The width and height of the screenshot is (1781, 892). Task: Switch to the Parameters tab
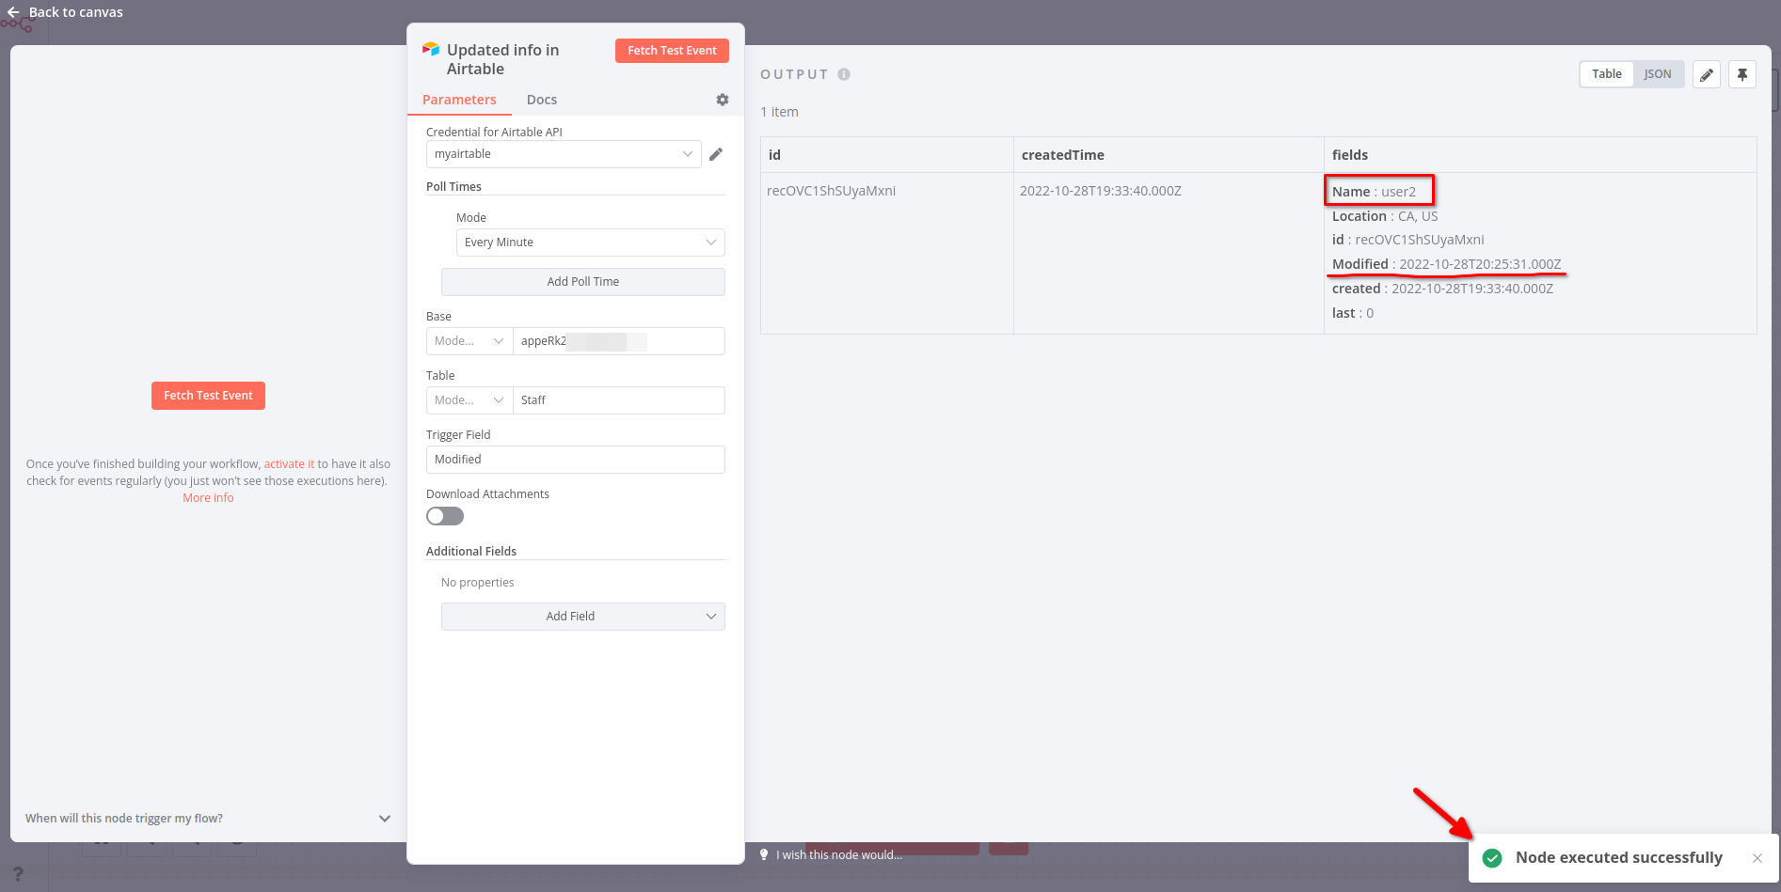click(x=459, y=100)
